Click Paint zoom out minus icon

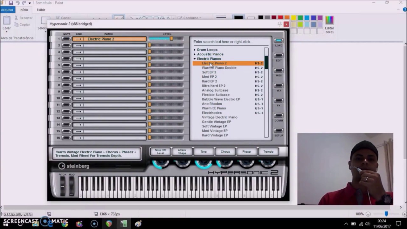point(368,214)
